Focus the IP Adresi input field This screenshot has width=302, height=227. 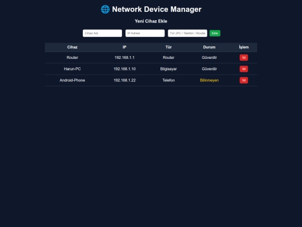click(x=145, y=33)
